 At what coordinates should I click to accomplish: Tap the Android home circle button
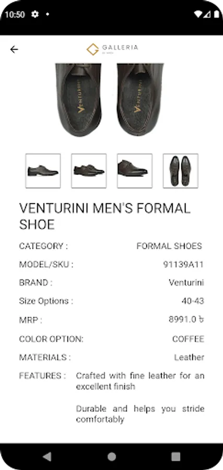point(112,456)
